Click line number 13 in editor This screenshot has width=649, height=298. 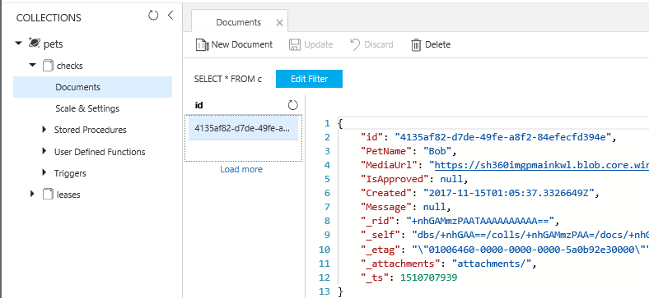(x=325, y=291)
